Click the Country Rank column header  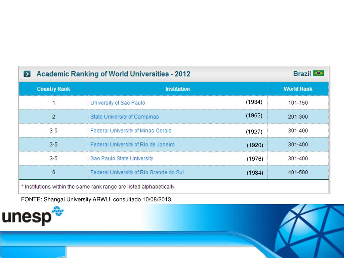coord(53,89)
